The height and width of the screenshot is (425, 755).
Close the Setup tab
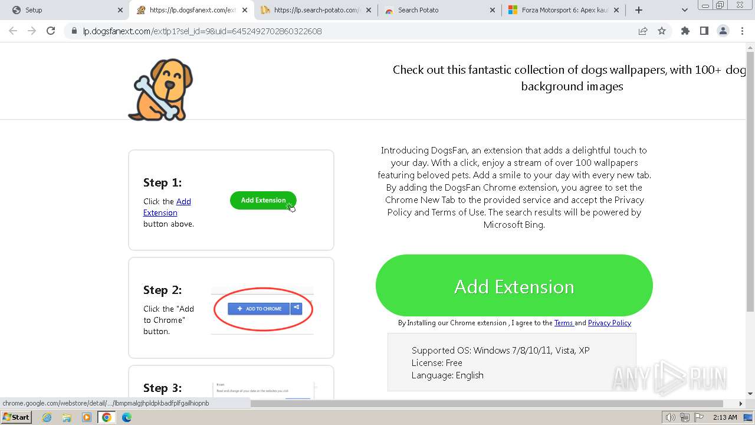[120, 10]
